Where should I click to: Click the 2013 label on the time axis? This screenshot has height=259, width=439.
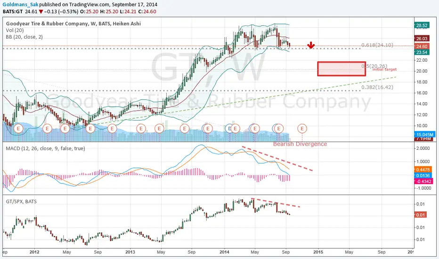[130, 252]
